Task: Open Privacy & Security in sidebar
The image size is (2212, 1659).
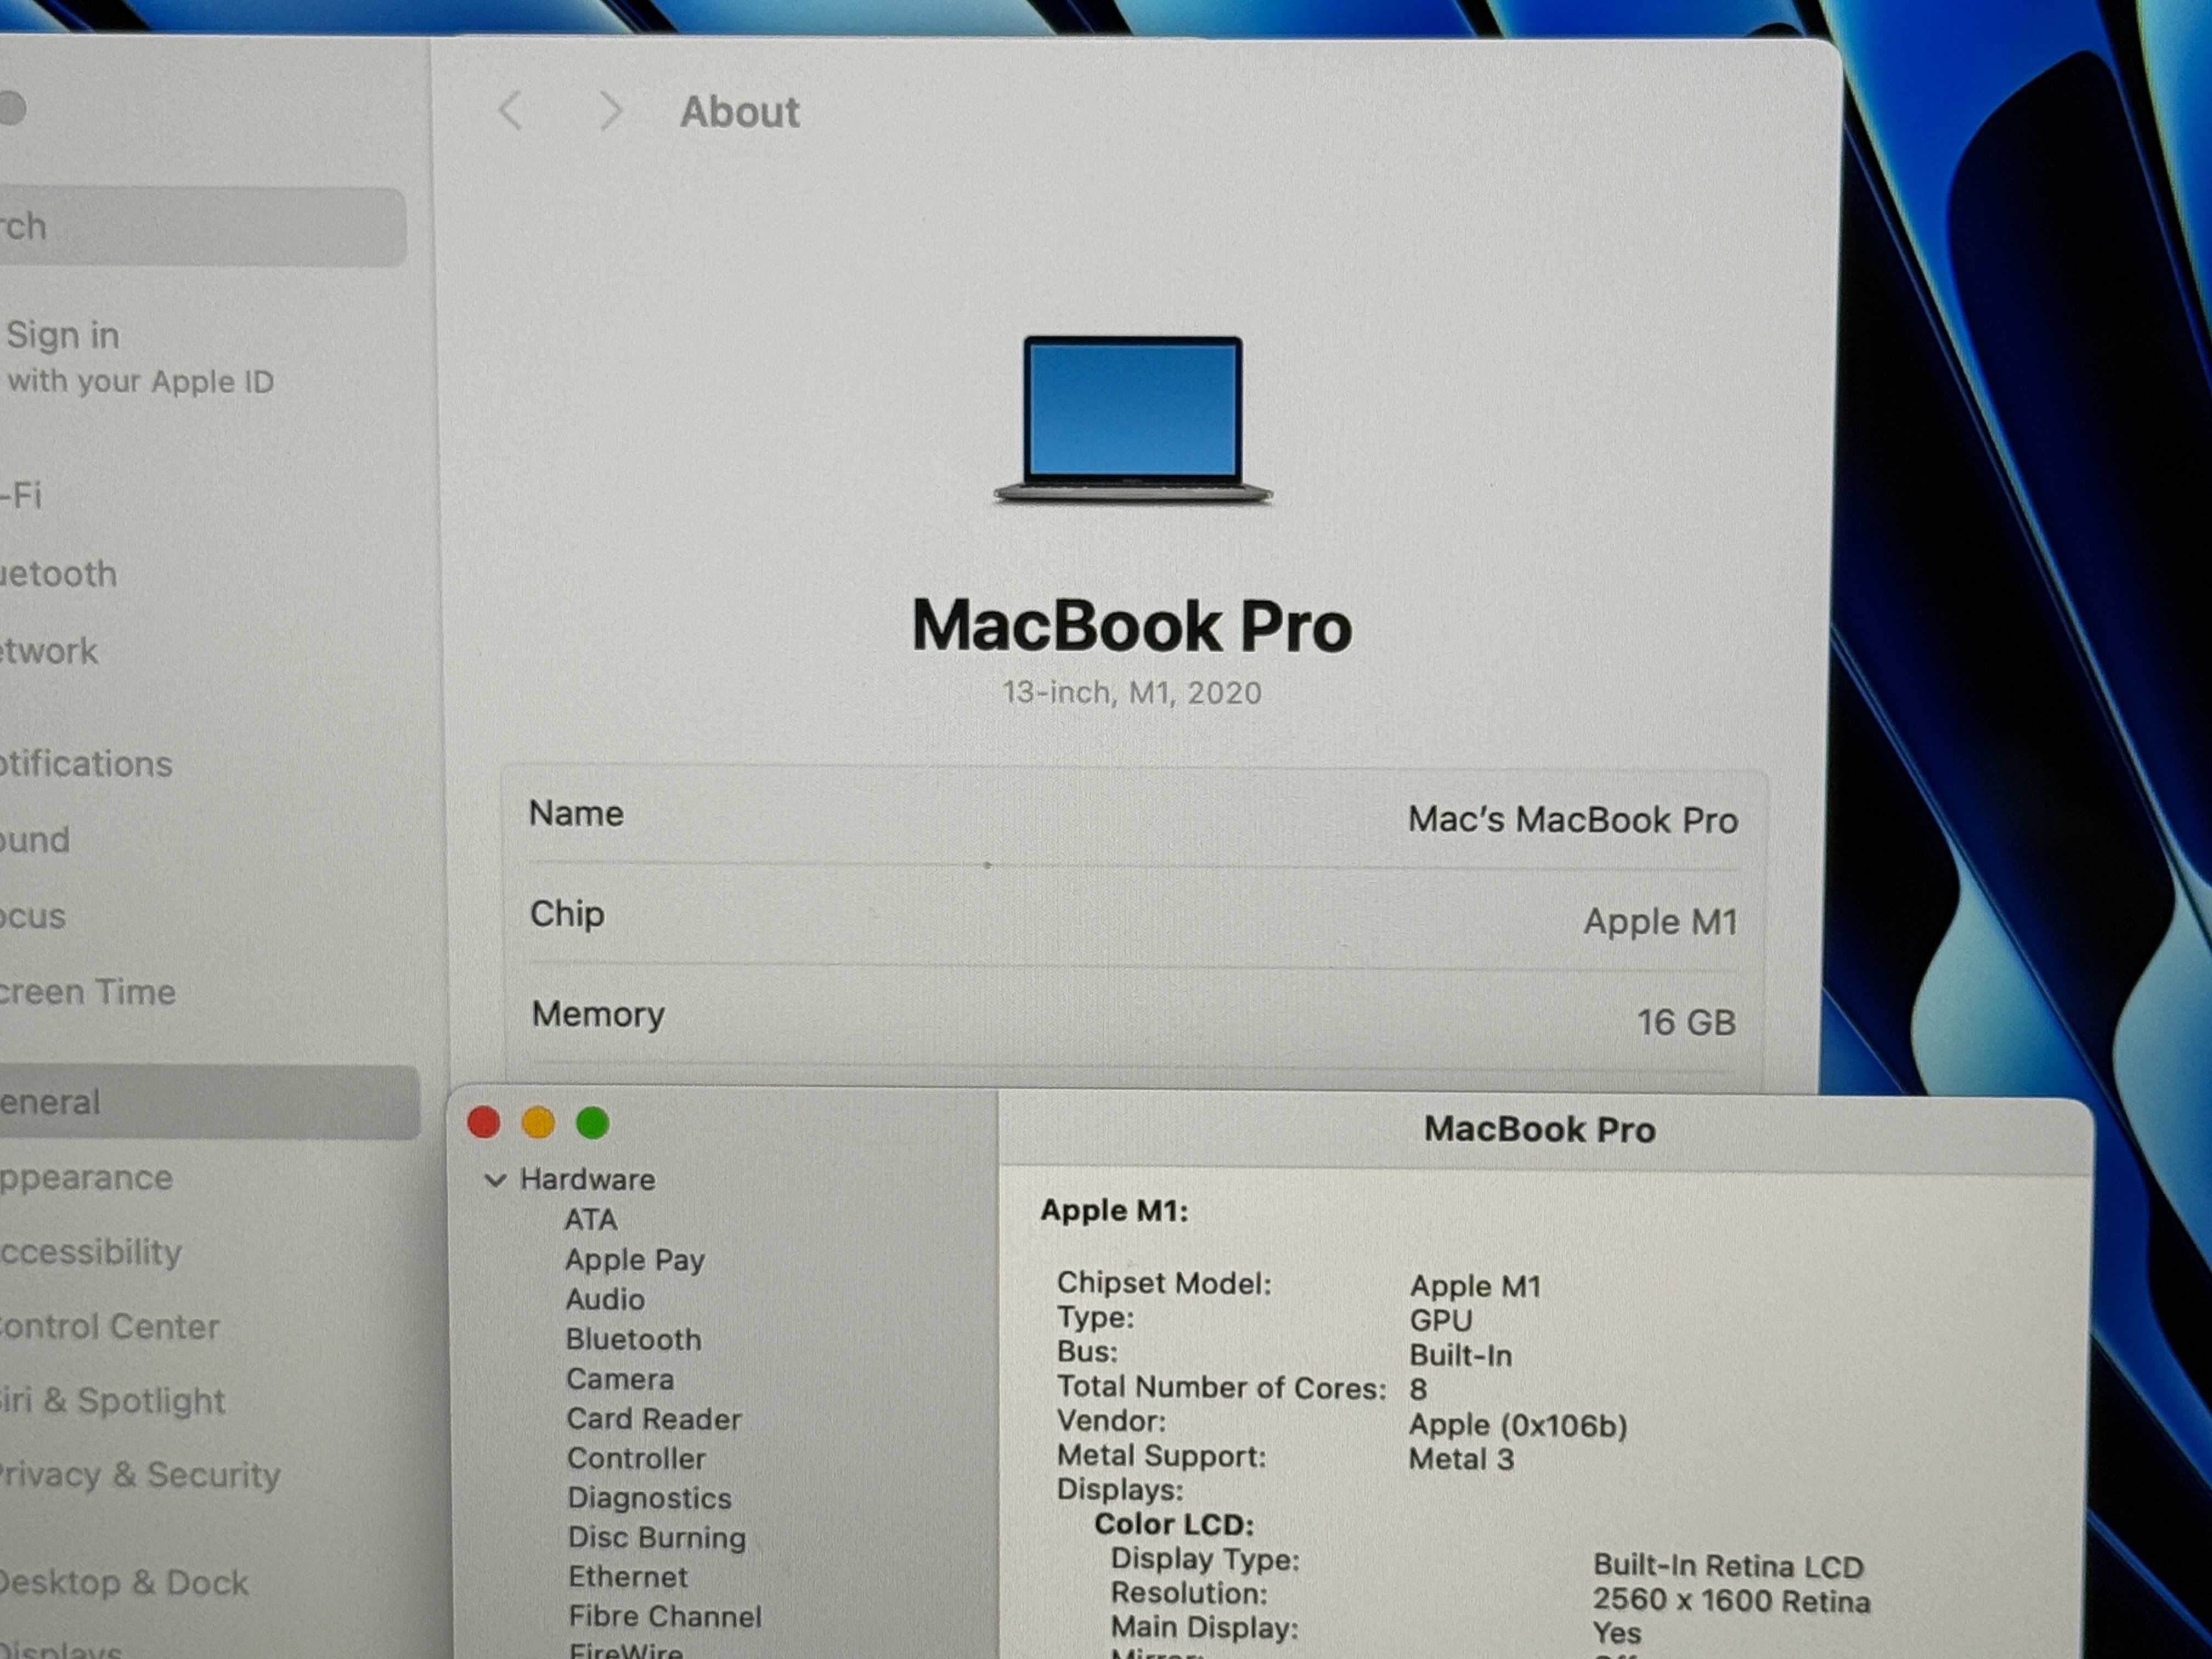Action: click(140, 1475)
